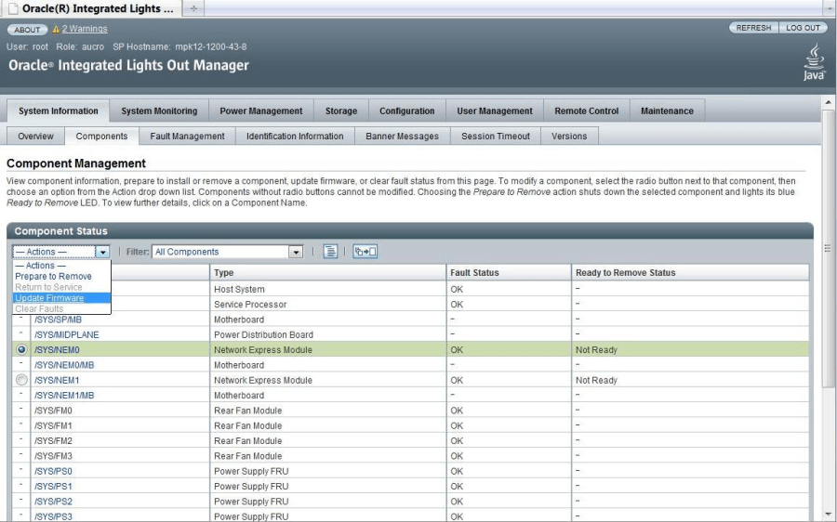Open the /SYS/PS3 component link
Viewport: 837px width, 522px height.
tap(53, 516)
